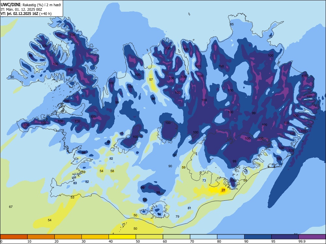Pick the navy 95–99.9 legend swatch

point(285,237)
